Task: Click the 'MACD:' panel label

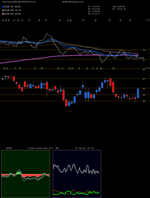Action: (x=9, y=148)
